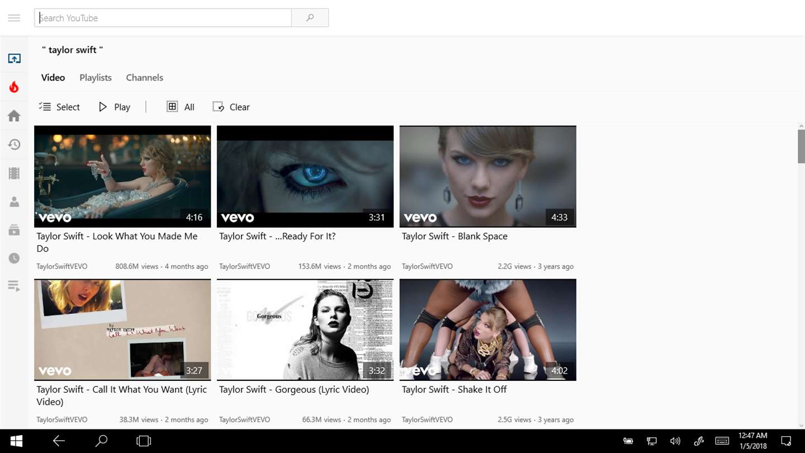
Task: Open the Blank Space video thumbnail
Action: pyautogui.click(x=488, y=176)
